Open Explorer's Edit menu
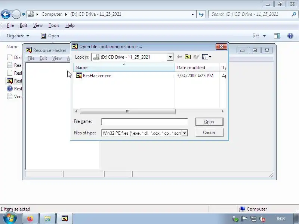 click(x=24, y=25)
